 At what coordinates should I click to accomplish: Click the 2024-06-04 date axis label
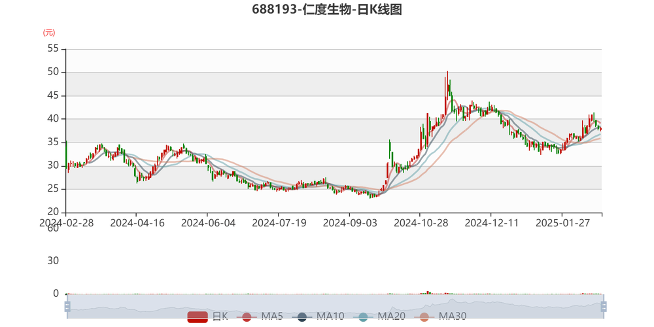pyautogui.click(x=209, y=223)
